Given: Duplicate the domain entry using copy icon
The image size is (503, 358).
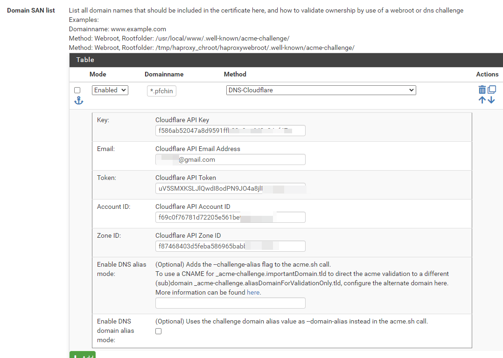Looking at the screenshot, I should tap(492, 89).
